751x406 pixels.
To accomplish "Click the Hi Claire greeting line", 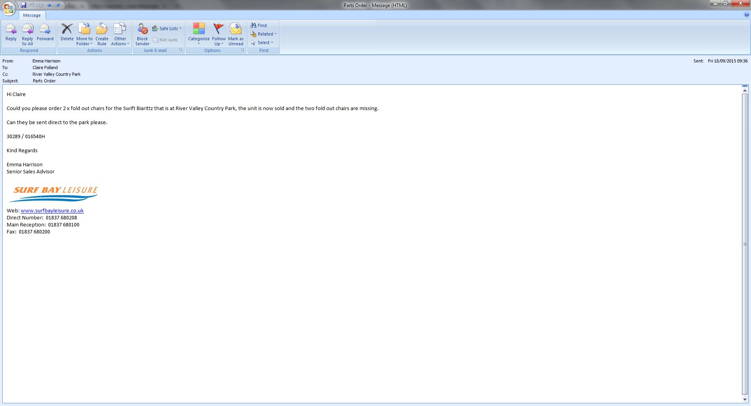I will tap(16, 94).
